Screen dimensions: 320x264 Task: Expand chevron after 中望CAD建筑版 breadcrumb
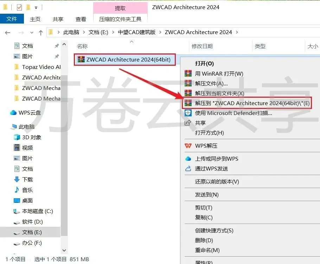pos(160,32)
